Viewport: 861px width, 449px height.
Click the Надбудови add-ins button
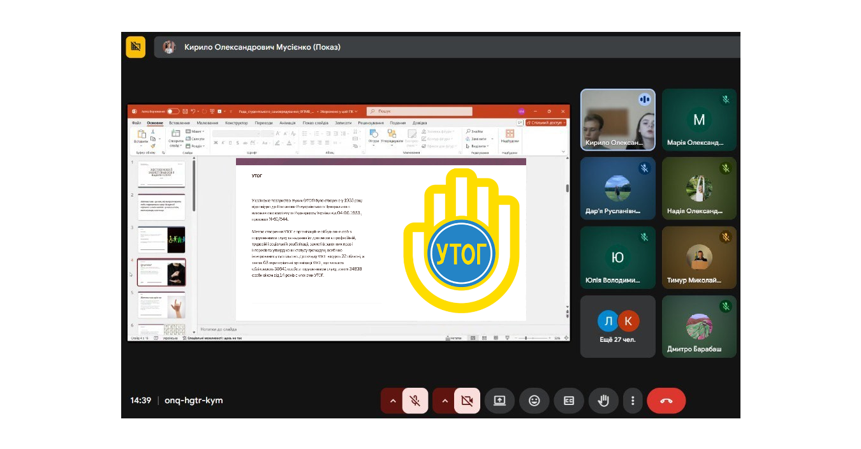510,136
